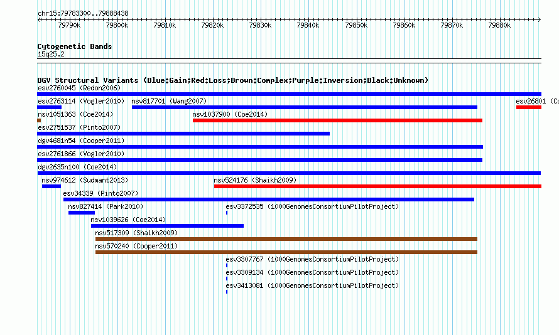Click the 79810k ruler tick label

pos(165,25)
